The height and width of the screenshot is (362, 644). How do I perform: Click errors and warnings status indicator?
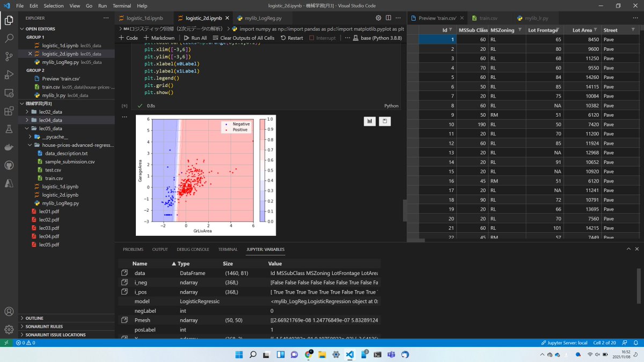pyautogui.click(x=25, y=343)
